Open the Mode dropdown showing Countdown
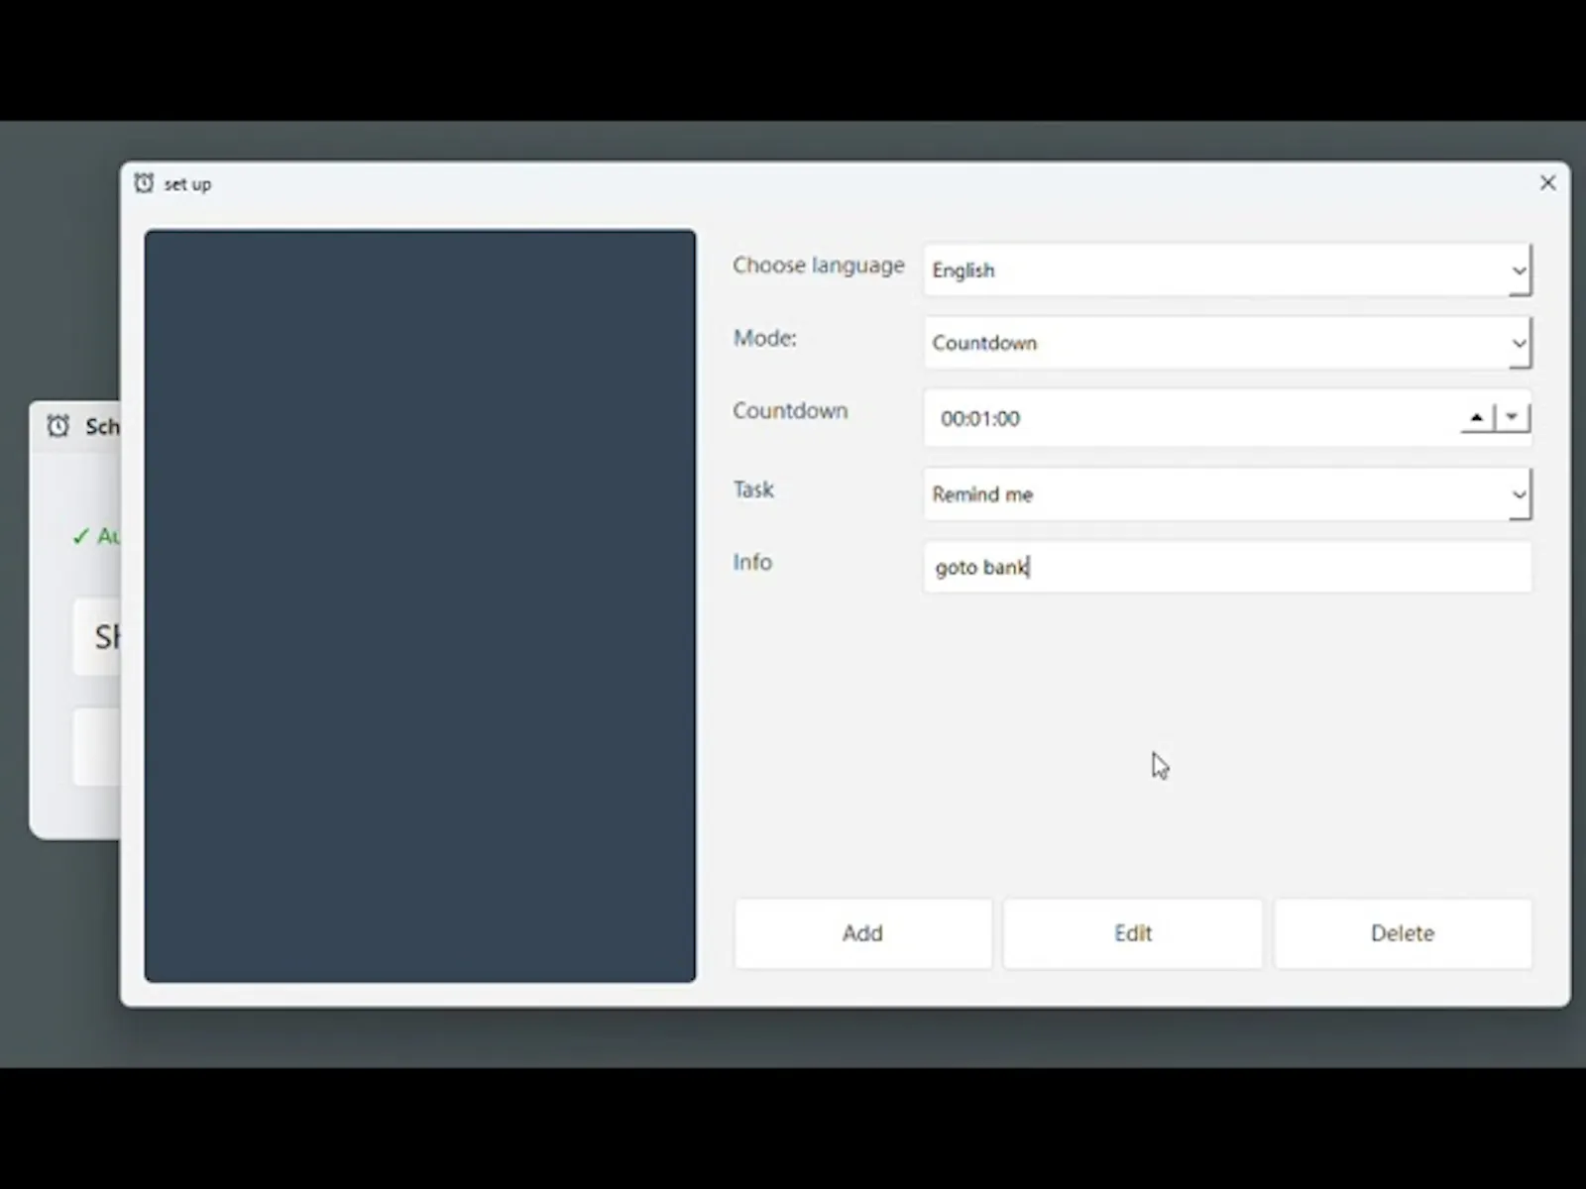 click(1227, 343)
